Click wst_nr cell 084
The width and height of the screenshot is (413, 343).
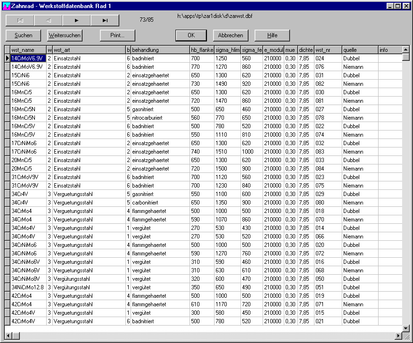328,169
